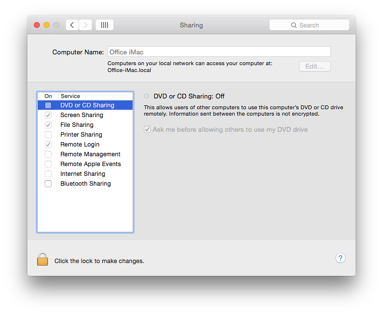
Task: Go back with the left chevron button
Action: 72,25
